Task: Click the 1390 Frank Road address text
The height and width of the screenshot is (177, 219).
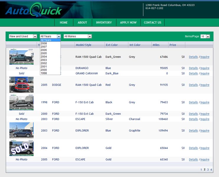Action: click(170, 5)
